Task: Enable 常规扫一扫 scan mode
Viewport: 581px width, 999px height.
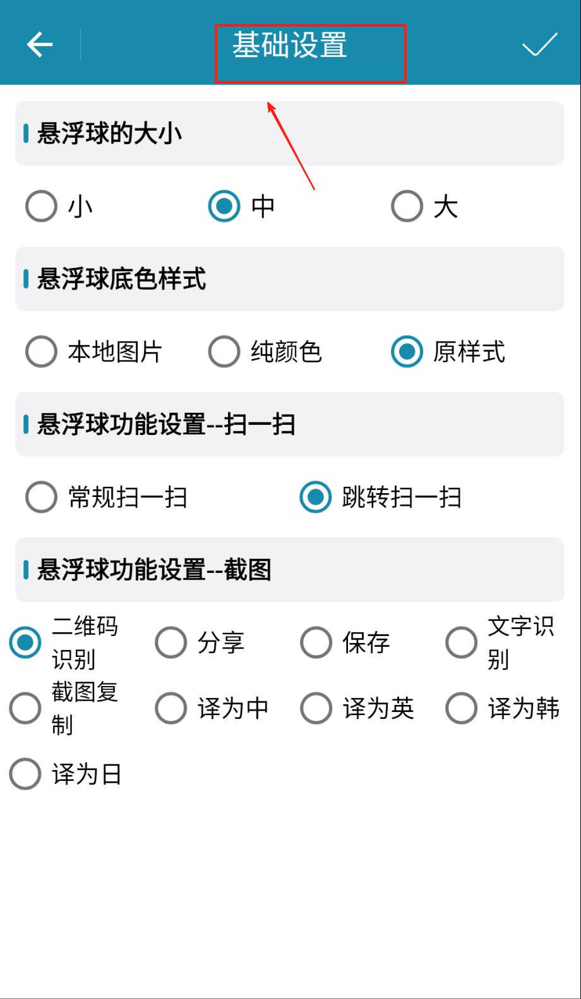Action: point(42,497)
